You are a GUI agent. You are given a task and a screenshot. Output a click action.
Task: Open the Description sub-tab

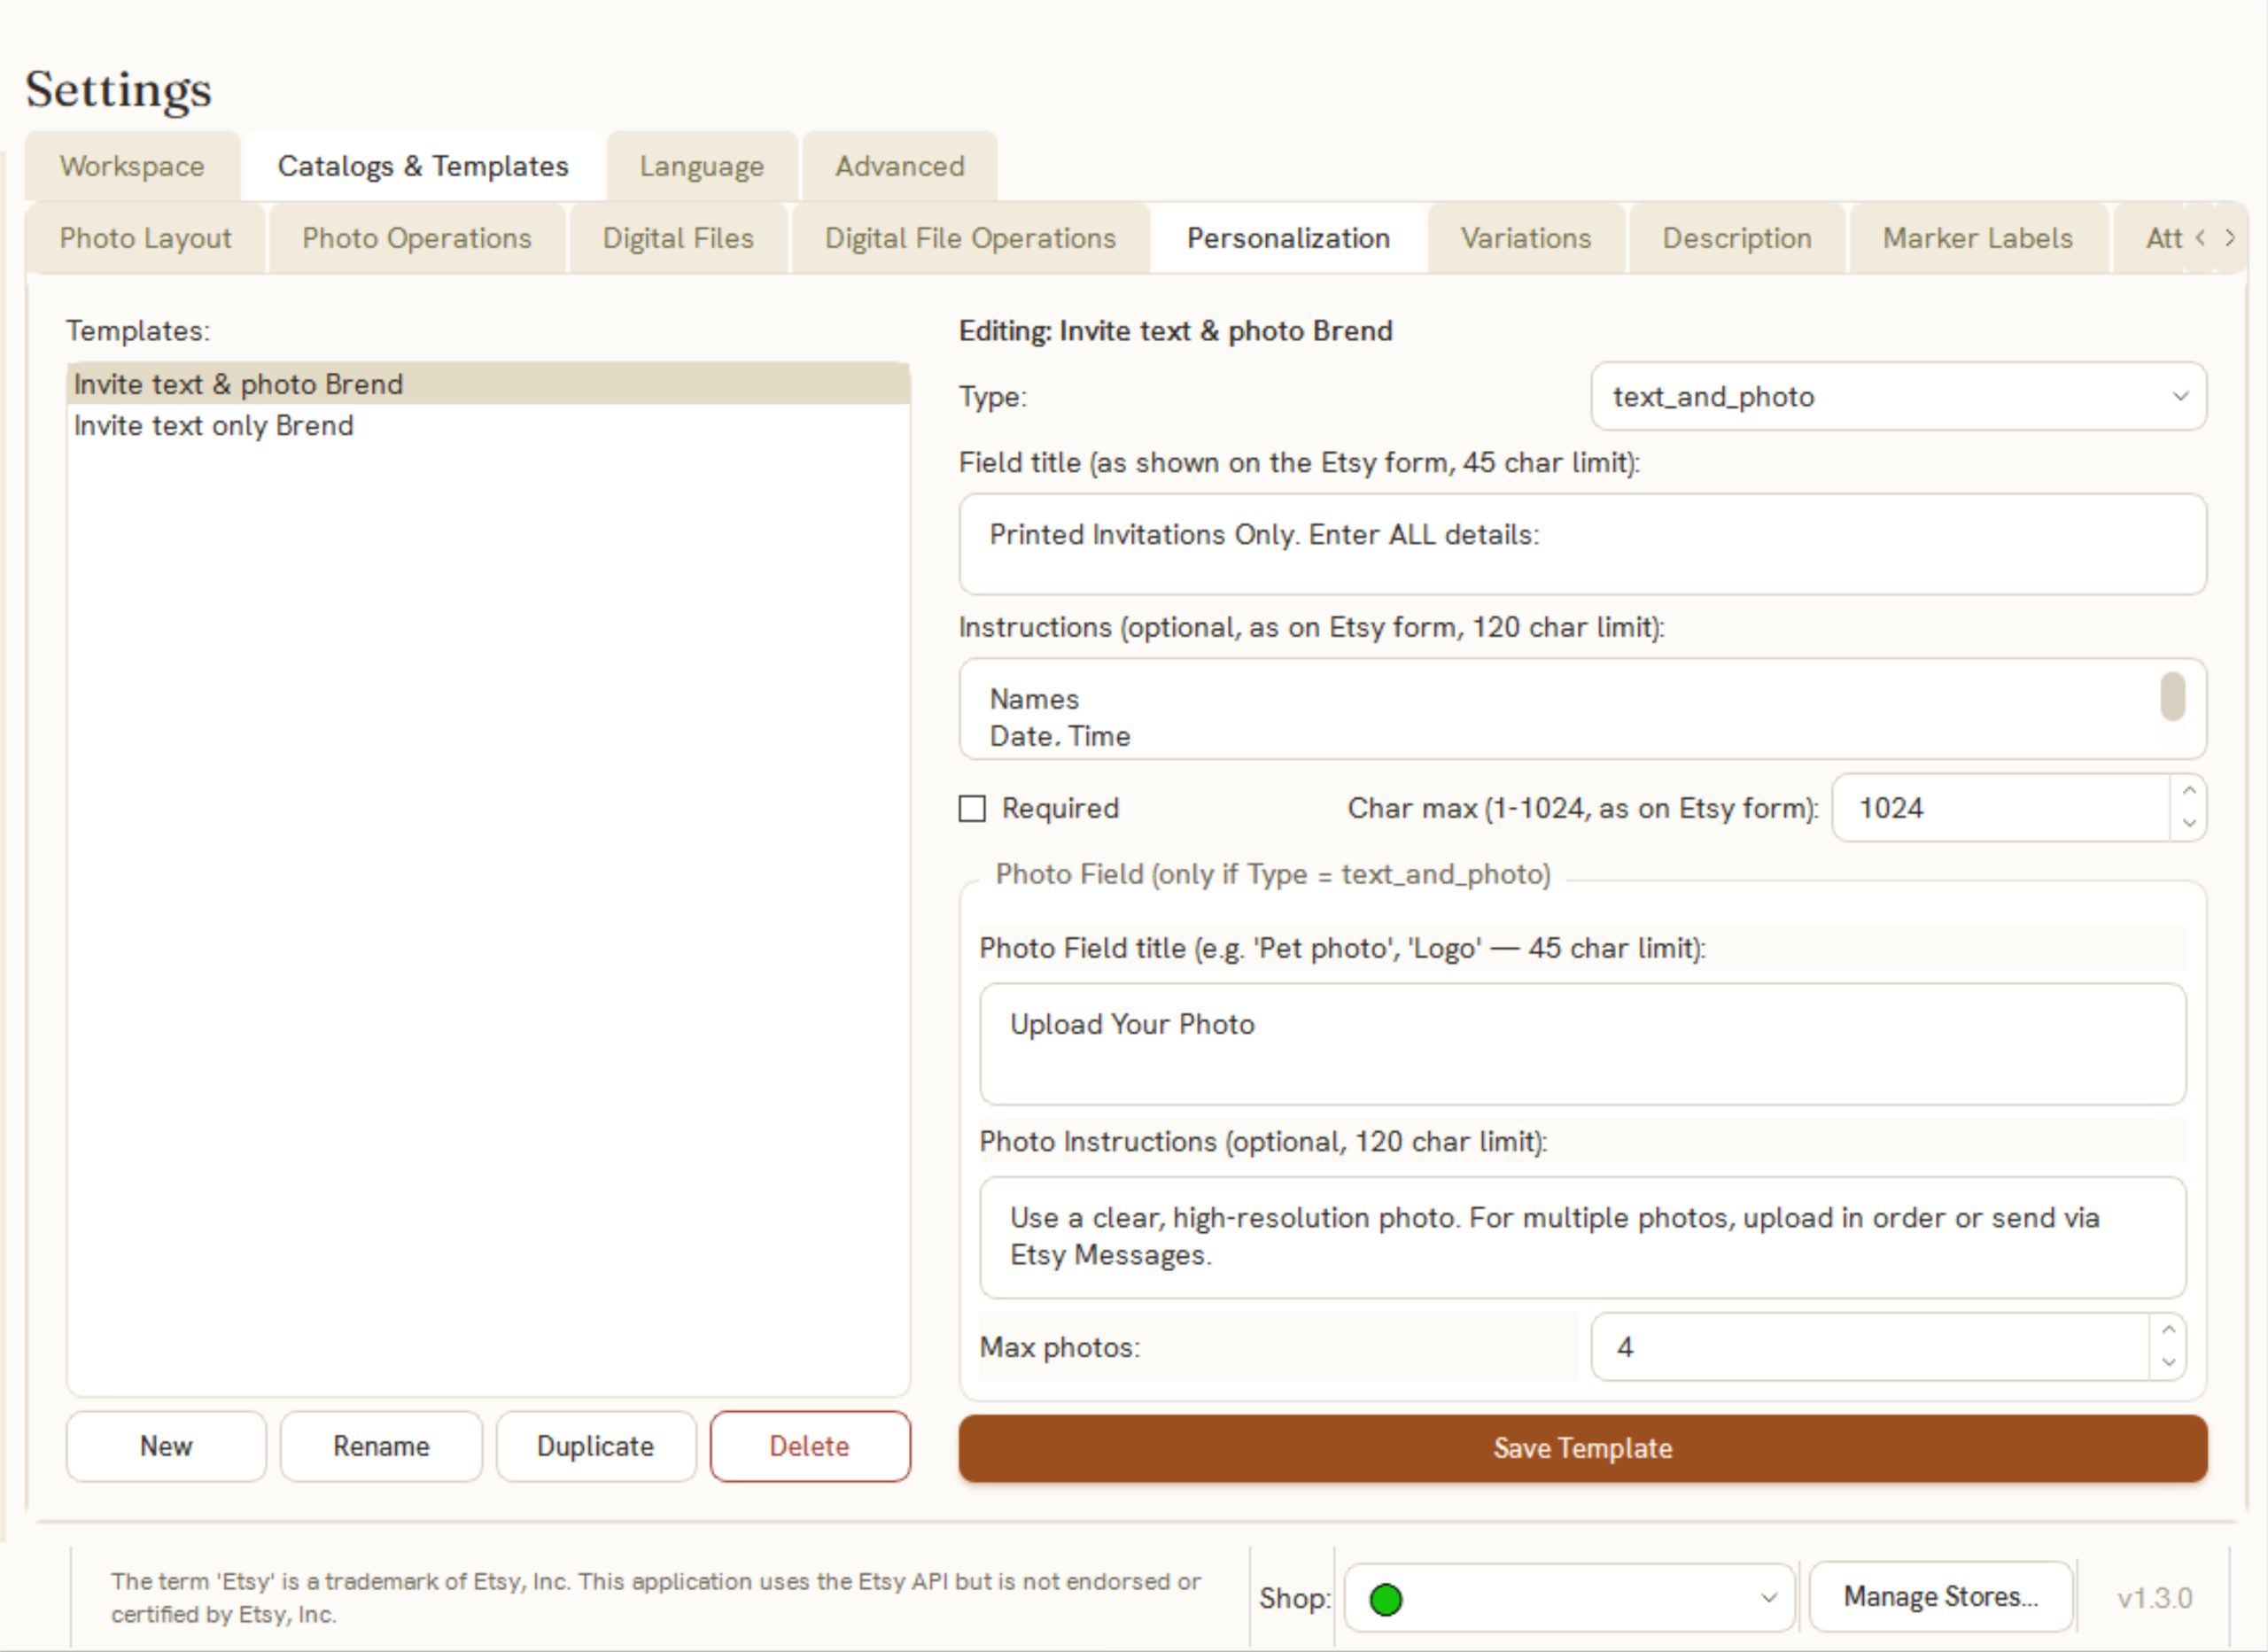pos(1737,238)
